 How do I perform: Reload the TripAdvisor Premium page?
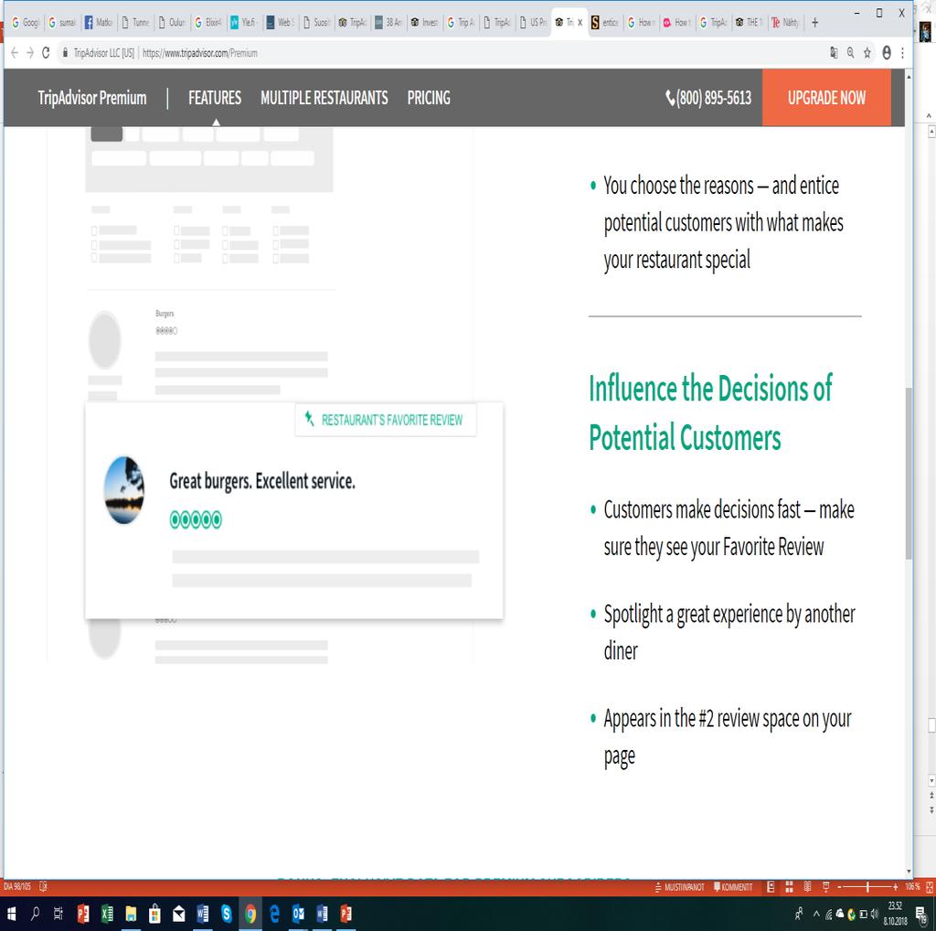pos(46,53)
